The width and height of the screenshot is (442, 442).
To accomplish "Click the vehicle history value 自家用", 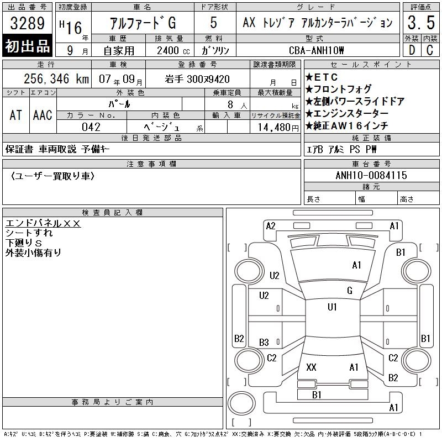I will 119,51.
